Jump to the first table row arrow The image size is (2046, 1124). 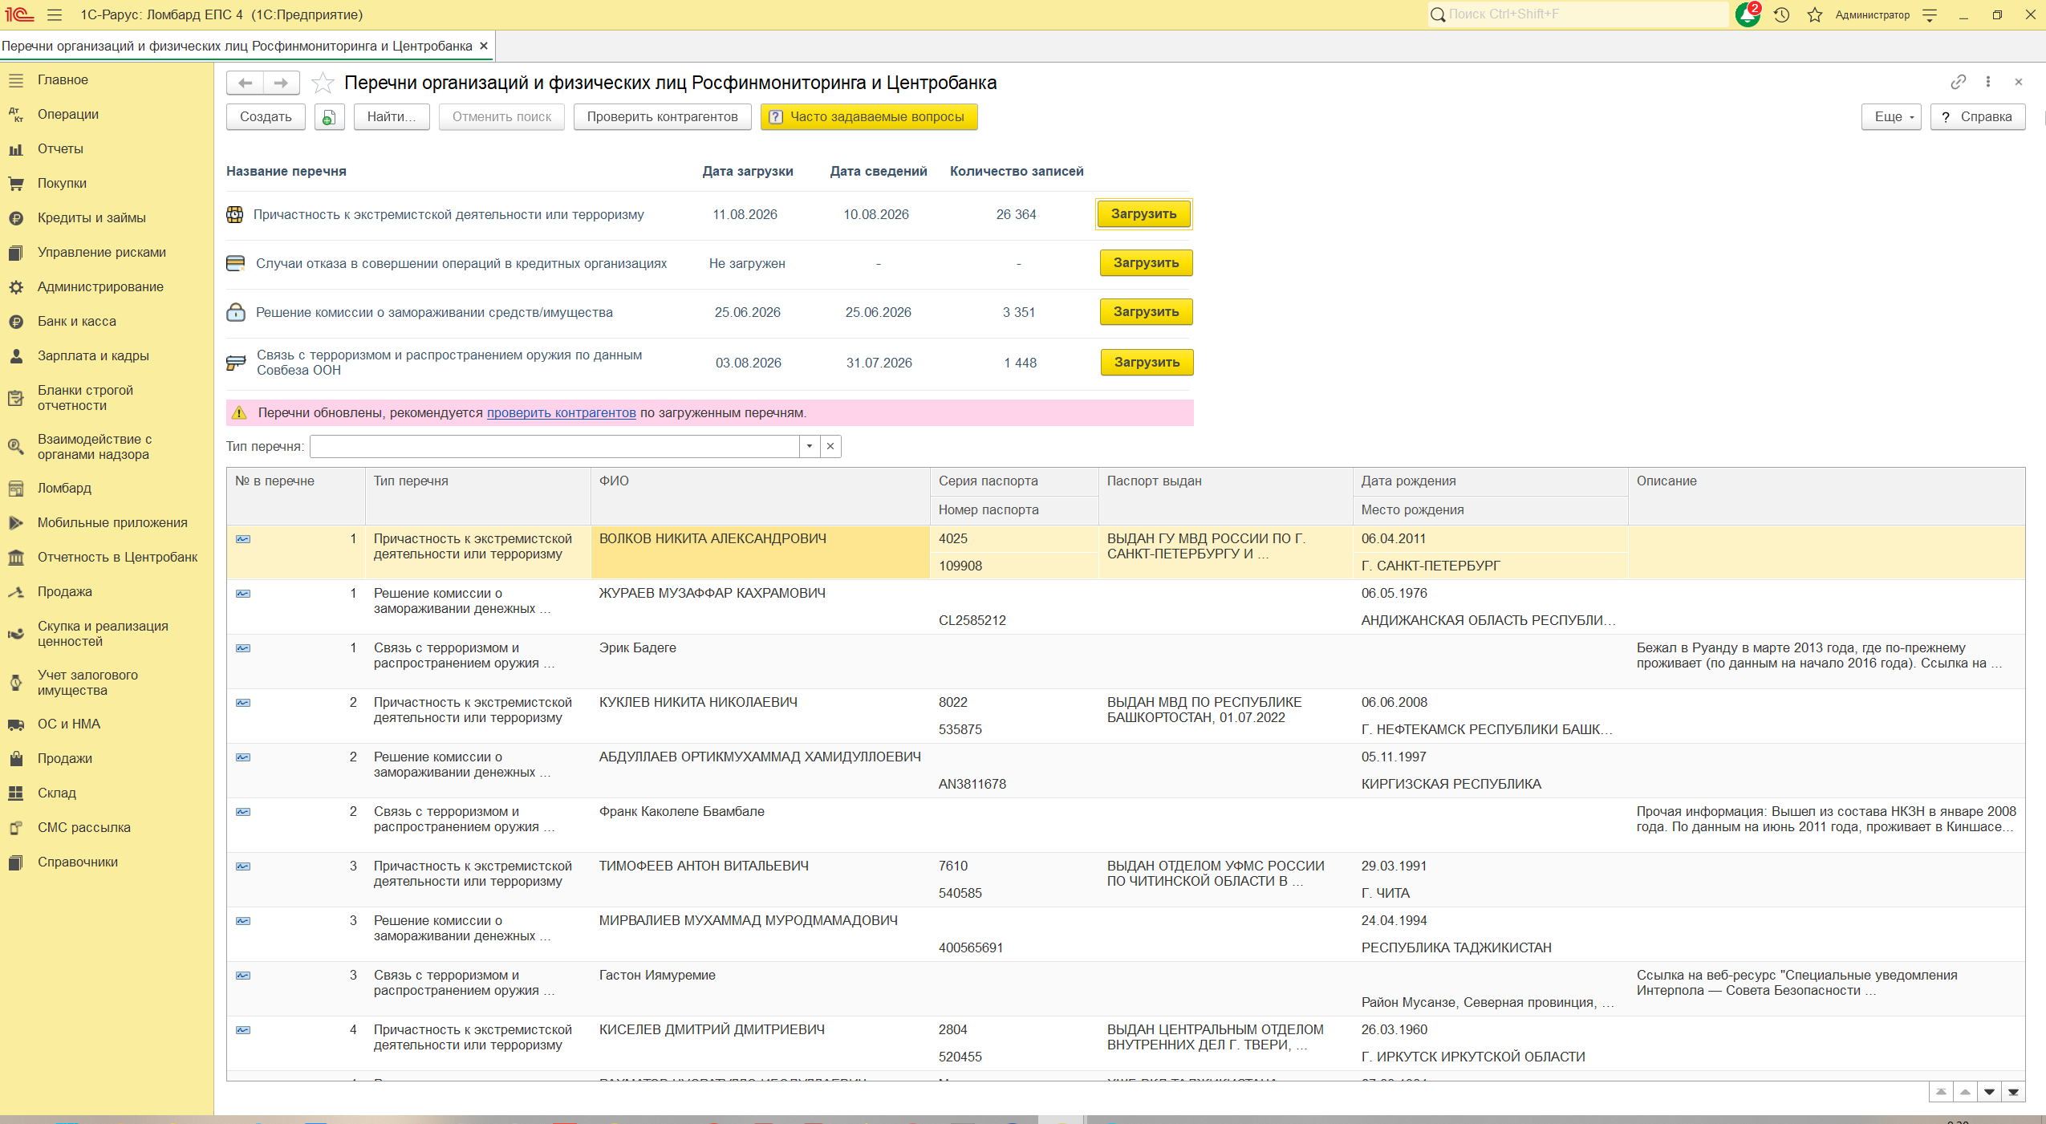coord(1941,1092)
